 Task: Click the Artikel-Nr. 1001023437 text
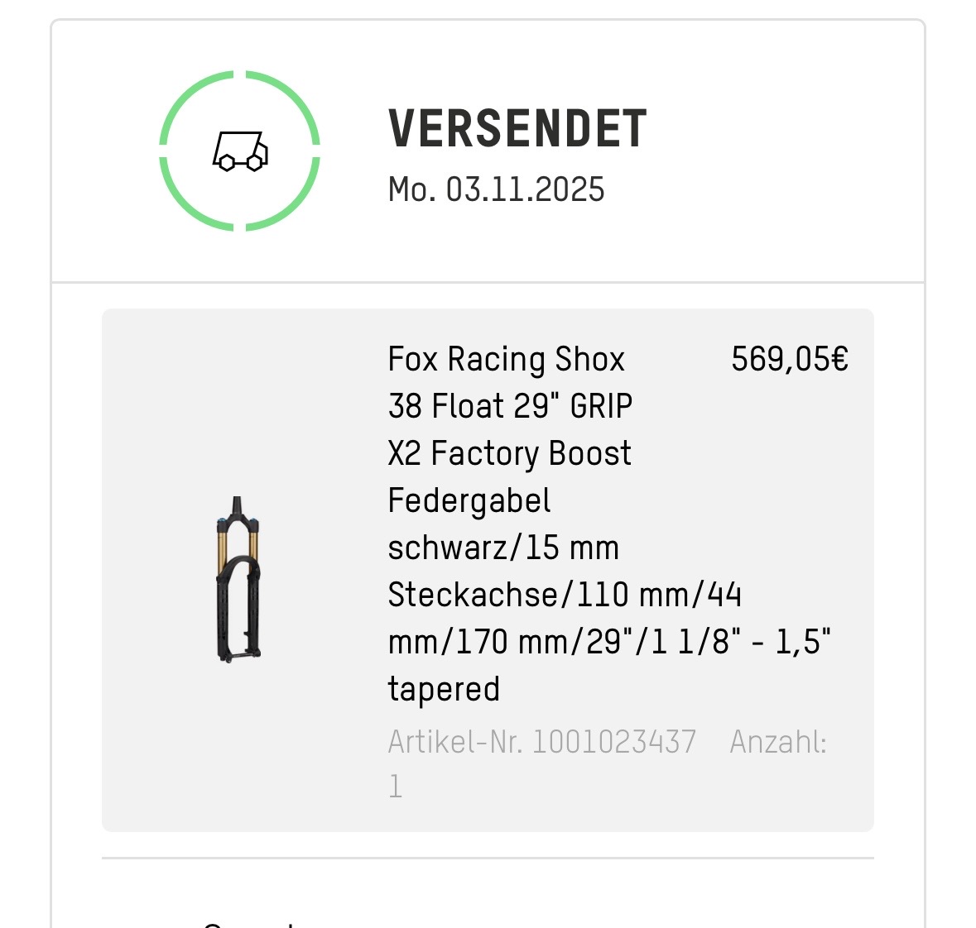pos(541,742)
